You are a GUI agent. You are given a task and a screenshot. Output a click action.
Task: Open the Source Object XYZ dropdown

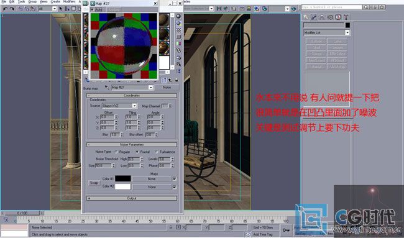tap(134, 106)
